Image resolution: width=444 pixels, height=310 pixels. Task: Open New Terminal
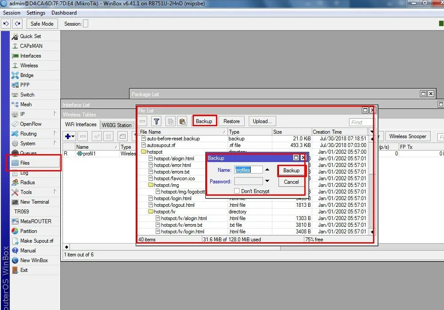35,202
